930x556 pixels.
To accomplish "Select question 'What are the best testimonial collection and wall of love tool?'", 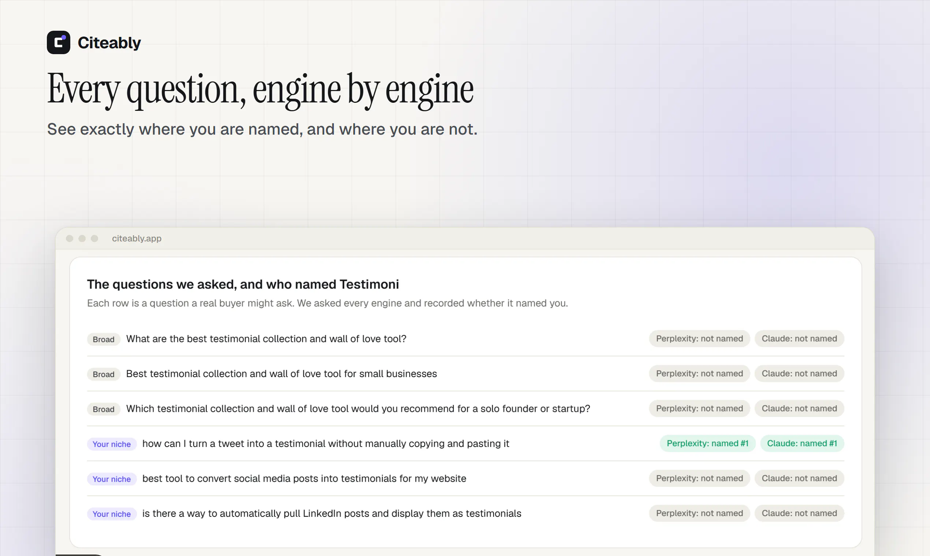I will 266,339.
